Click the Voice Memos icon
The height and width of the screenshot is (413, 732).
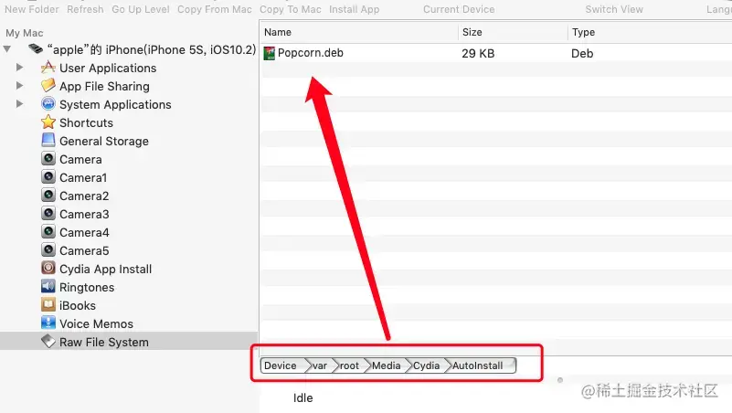coord(48,323)
